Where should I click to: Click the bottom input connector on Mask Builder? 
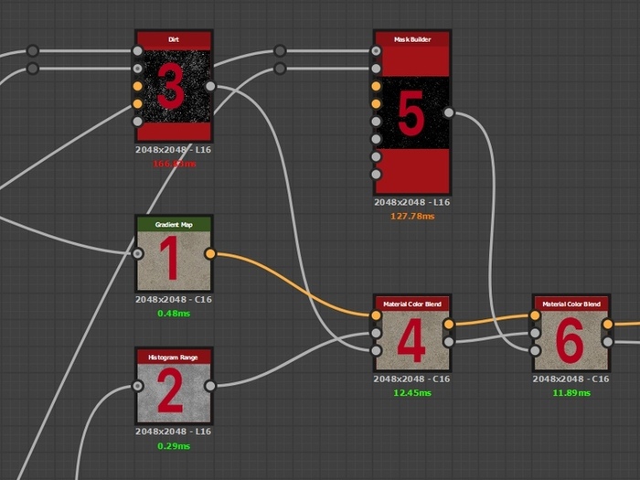(375, 174)
